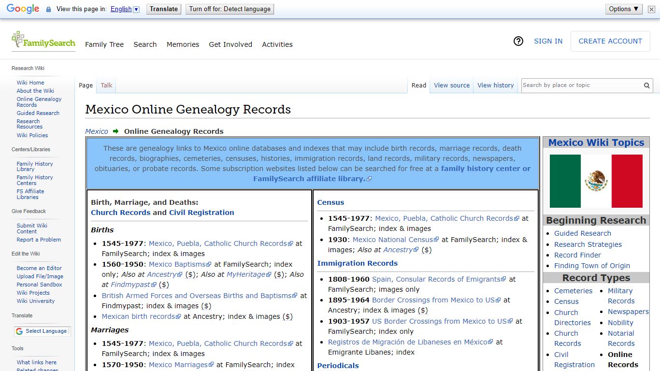660x371 pixels.
Task: Open Research Strategies in Beginning Research
Action: click(x=588, y=244)
